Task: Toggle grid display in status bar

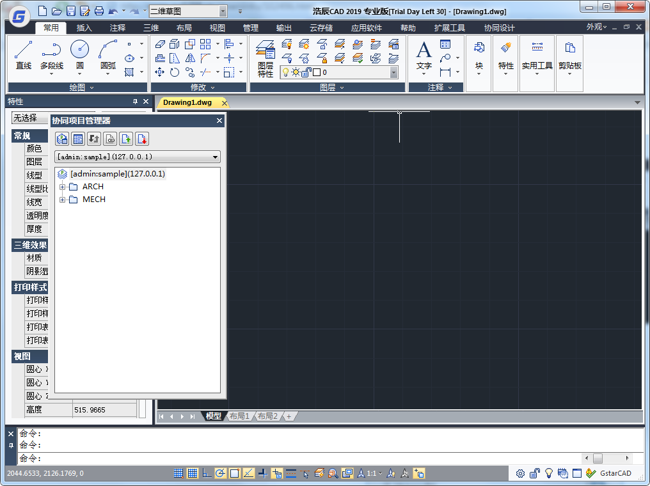Action: point(193,473)
